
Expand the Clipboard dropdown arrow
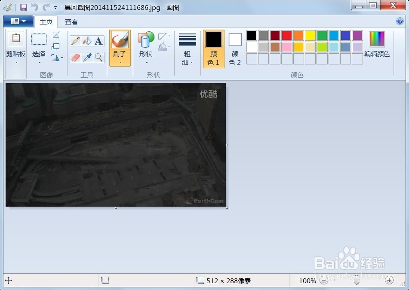[x=16, y=63]
